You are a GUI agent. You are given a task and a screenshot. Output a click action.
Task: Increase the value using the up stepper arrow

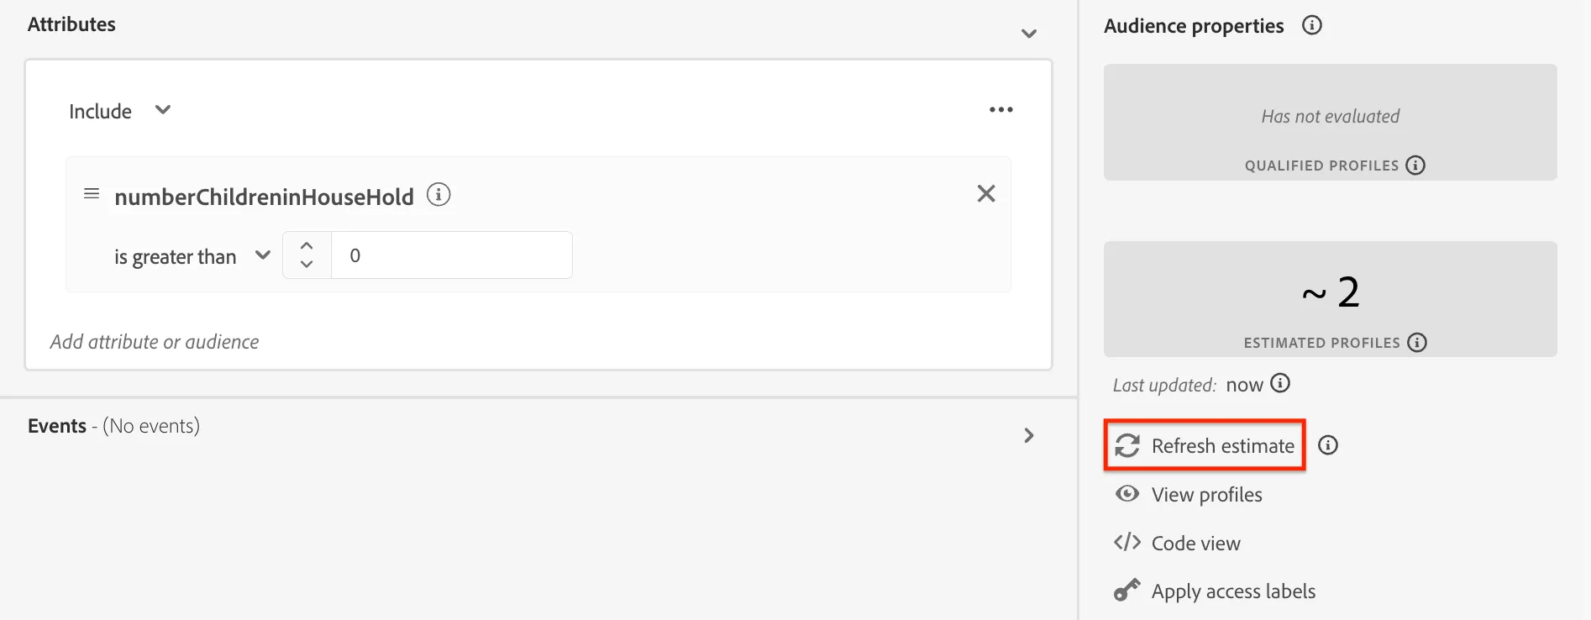coord(307,246)
